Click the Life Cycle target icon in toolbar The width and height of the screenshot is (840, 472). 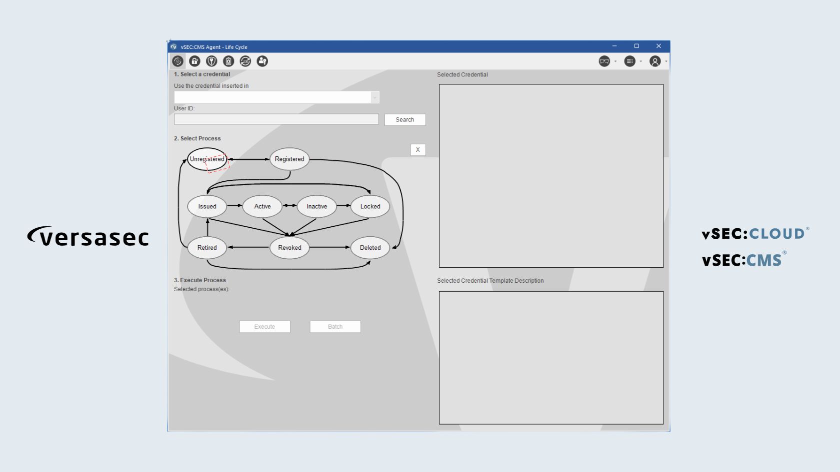(x=177, y=61)
